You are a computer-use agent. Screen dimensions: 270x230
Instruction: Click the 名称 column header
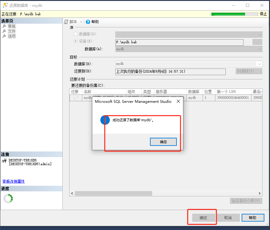(x=104, y=92)
